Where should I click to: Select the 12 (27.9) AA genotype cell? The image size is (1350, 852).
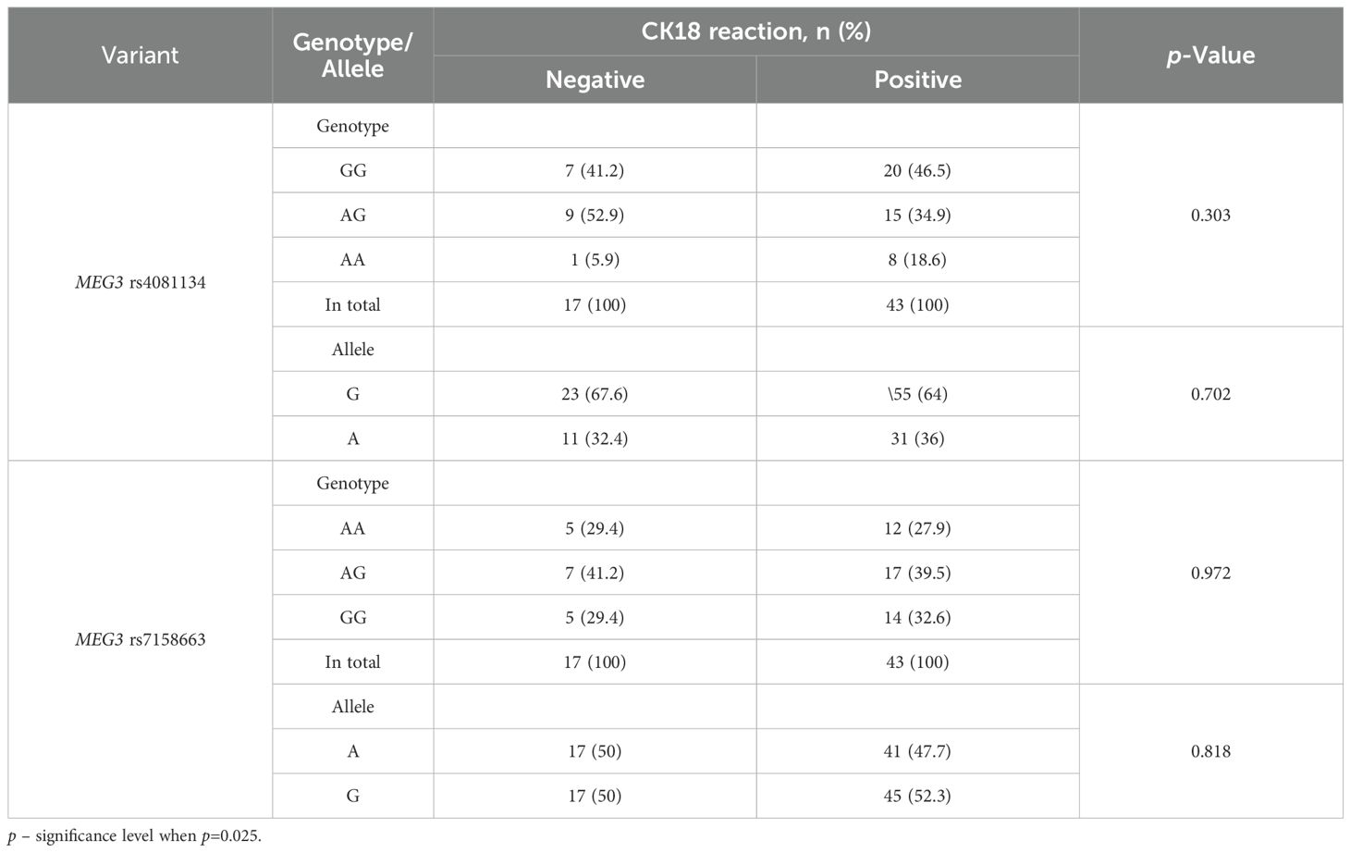(x=917, y=528)
